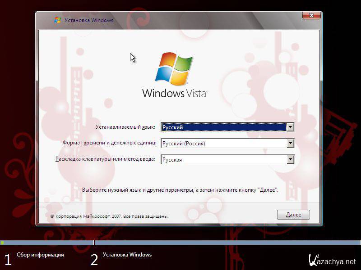The image size is (361, 270).
Task: Click the installation progress bar
Action: (x=180, y=243)
